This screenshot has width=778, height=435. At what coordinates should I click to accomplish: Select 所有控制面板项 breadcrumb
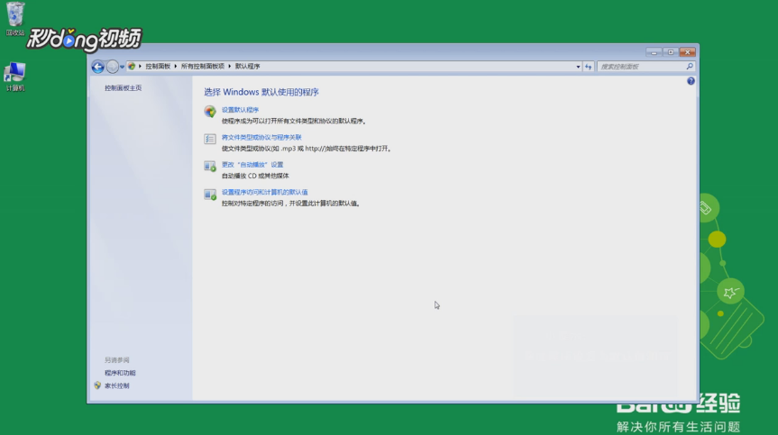pos(203,67)
